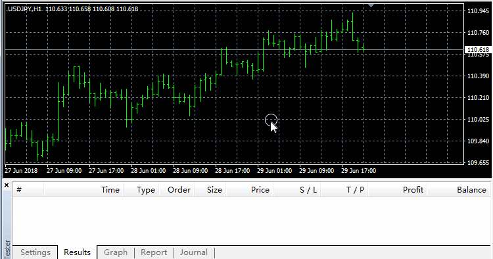
Task: Click the 27 Jun 2018 time label
Action: (x=21, y=171)
